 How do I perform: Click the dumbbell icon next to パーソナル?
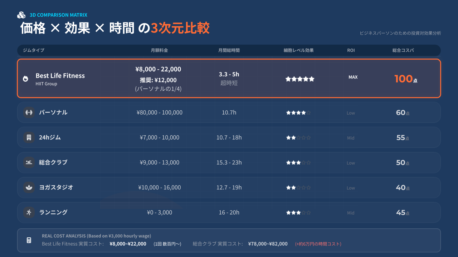coord(29,112)
